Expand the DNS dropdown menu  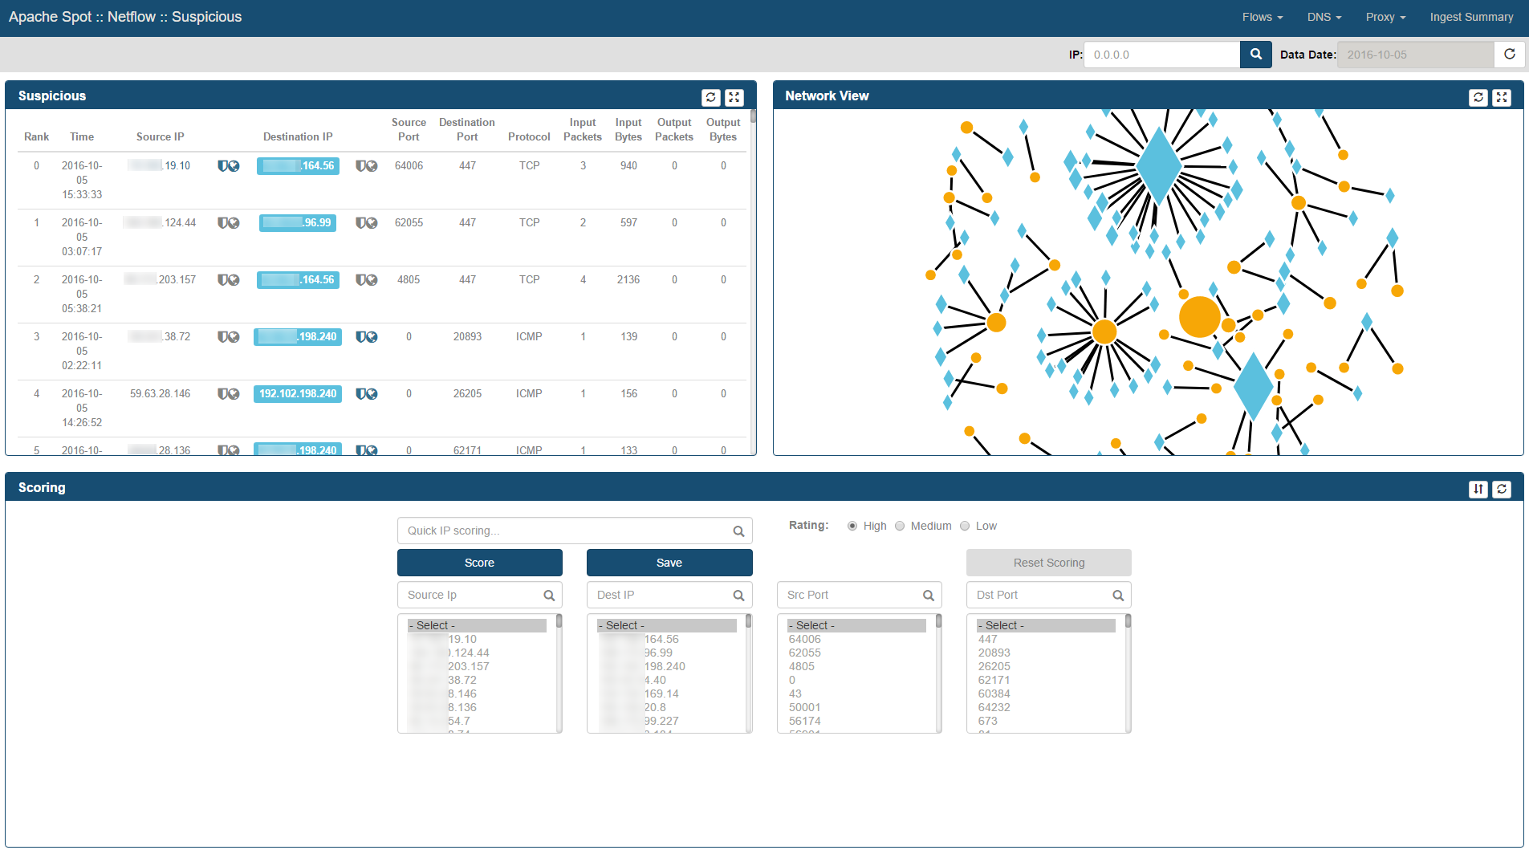point(1324,17)
